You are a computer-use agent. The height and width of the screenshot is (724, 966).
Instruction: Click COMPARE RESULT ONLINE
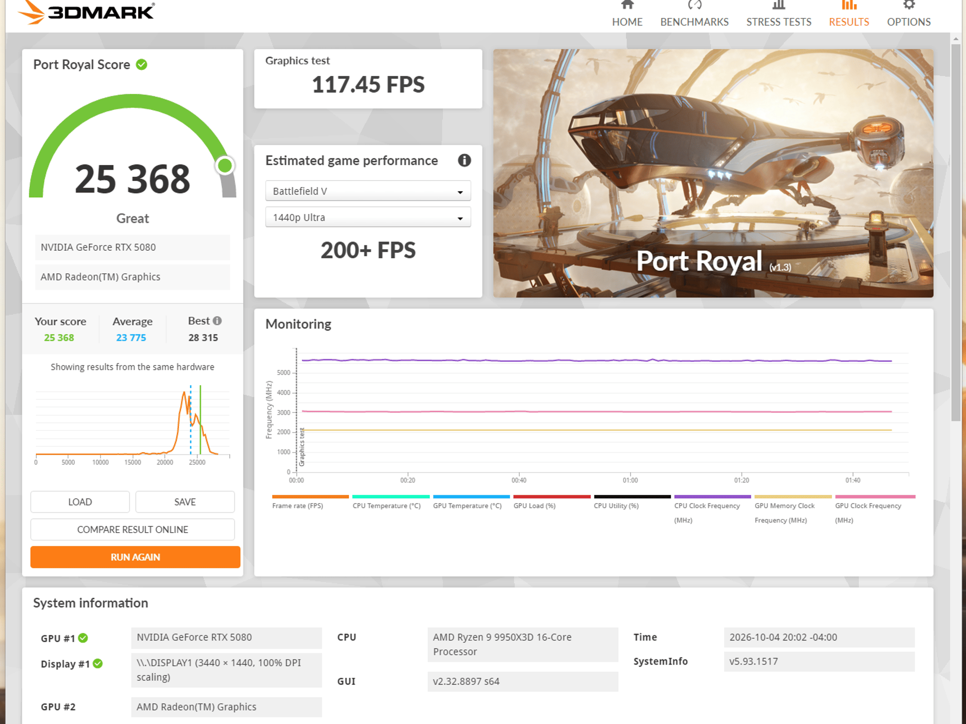click(133, 529)
